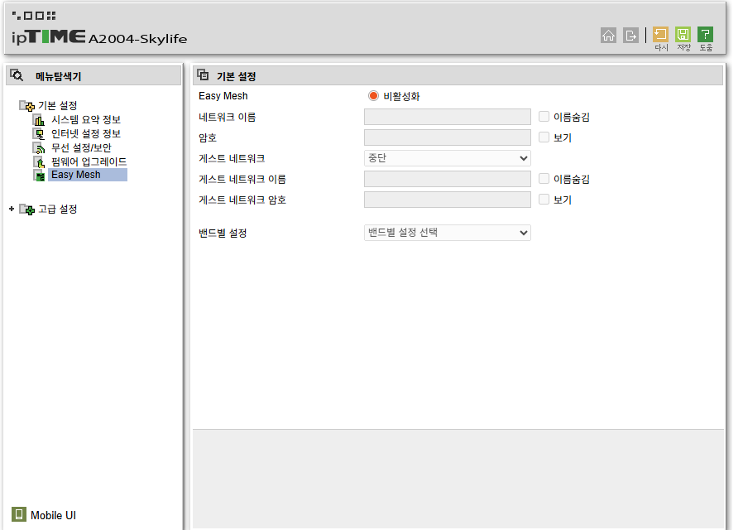Open the 도움 help icon
743x530 pixels.
(x=705, y=34)
